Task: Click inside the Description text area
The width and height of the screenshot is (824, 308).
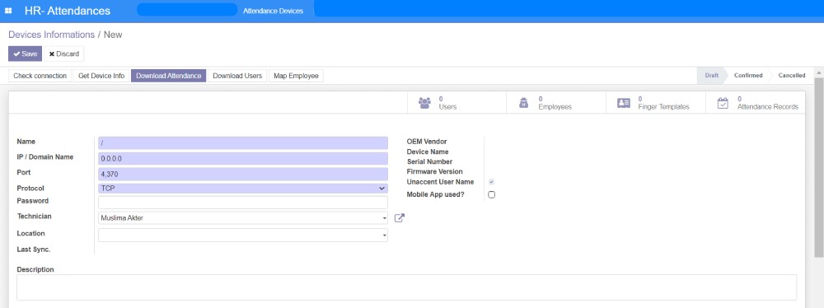Action: pos(407,287)
